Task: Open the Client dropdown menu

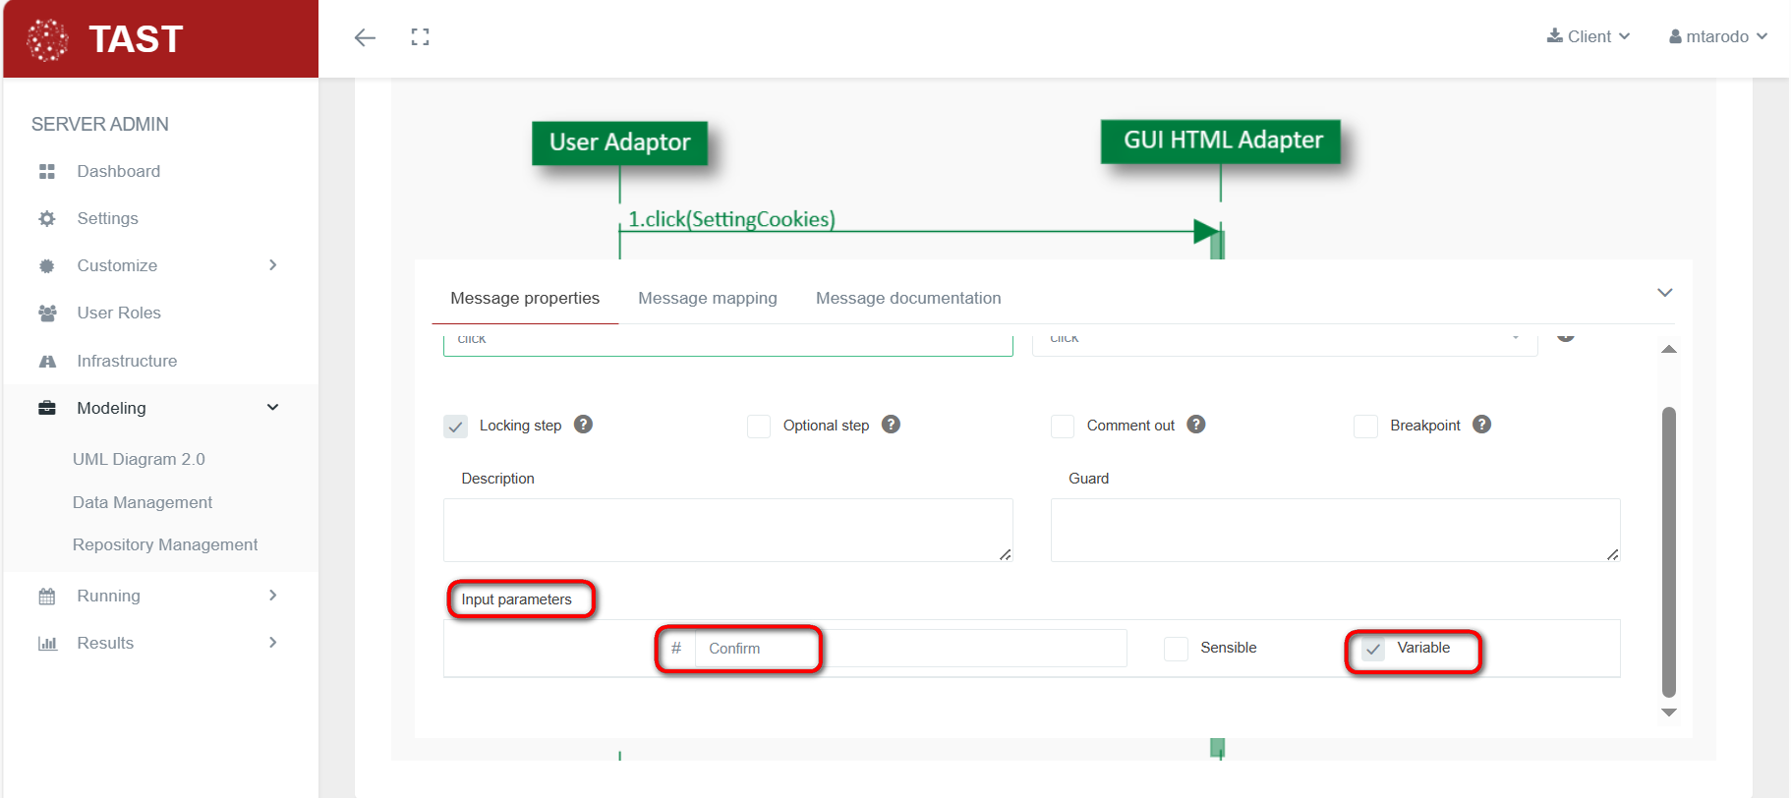Action: [1589, 37]
